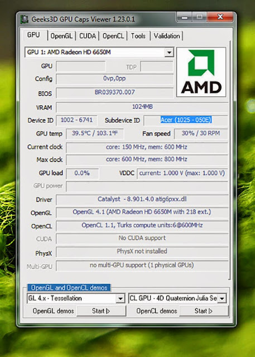
Task: Select the GPU 1: AMD Radeon HD 6650M combo box
Action: [99, 52]
